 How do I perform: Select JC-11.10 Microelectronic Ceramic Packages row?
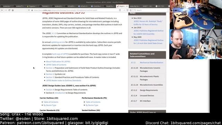(147, 69)
